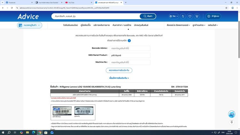Open Chrome from the taskbar
Screen dimensions: 240x135
[40, 132]
